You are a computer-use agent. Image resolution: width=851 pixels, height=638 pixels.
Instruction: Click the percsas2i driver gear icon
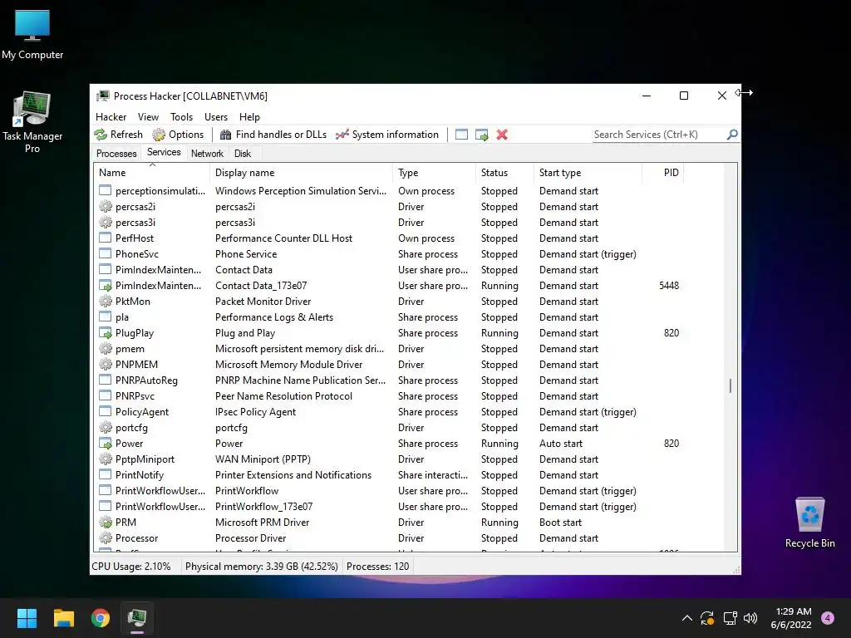coord(106,207)
